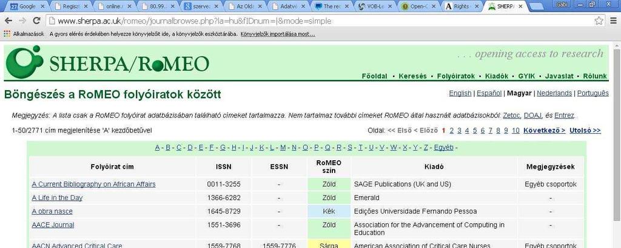Go to results page 2

point(451,130)
